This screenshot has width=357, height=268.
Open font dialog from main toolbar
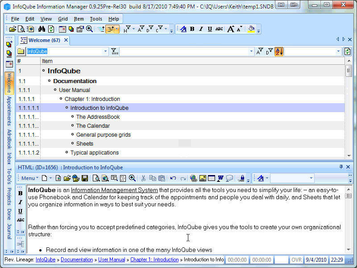point(183,29)
